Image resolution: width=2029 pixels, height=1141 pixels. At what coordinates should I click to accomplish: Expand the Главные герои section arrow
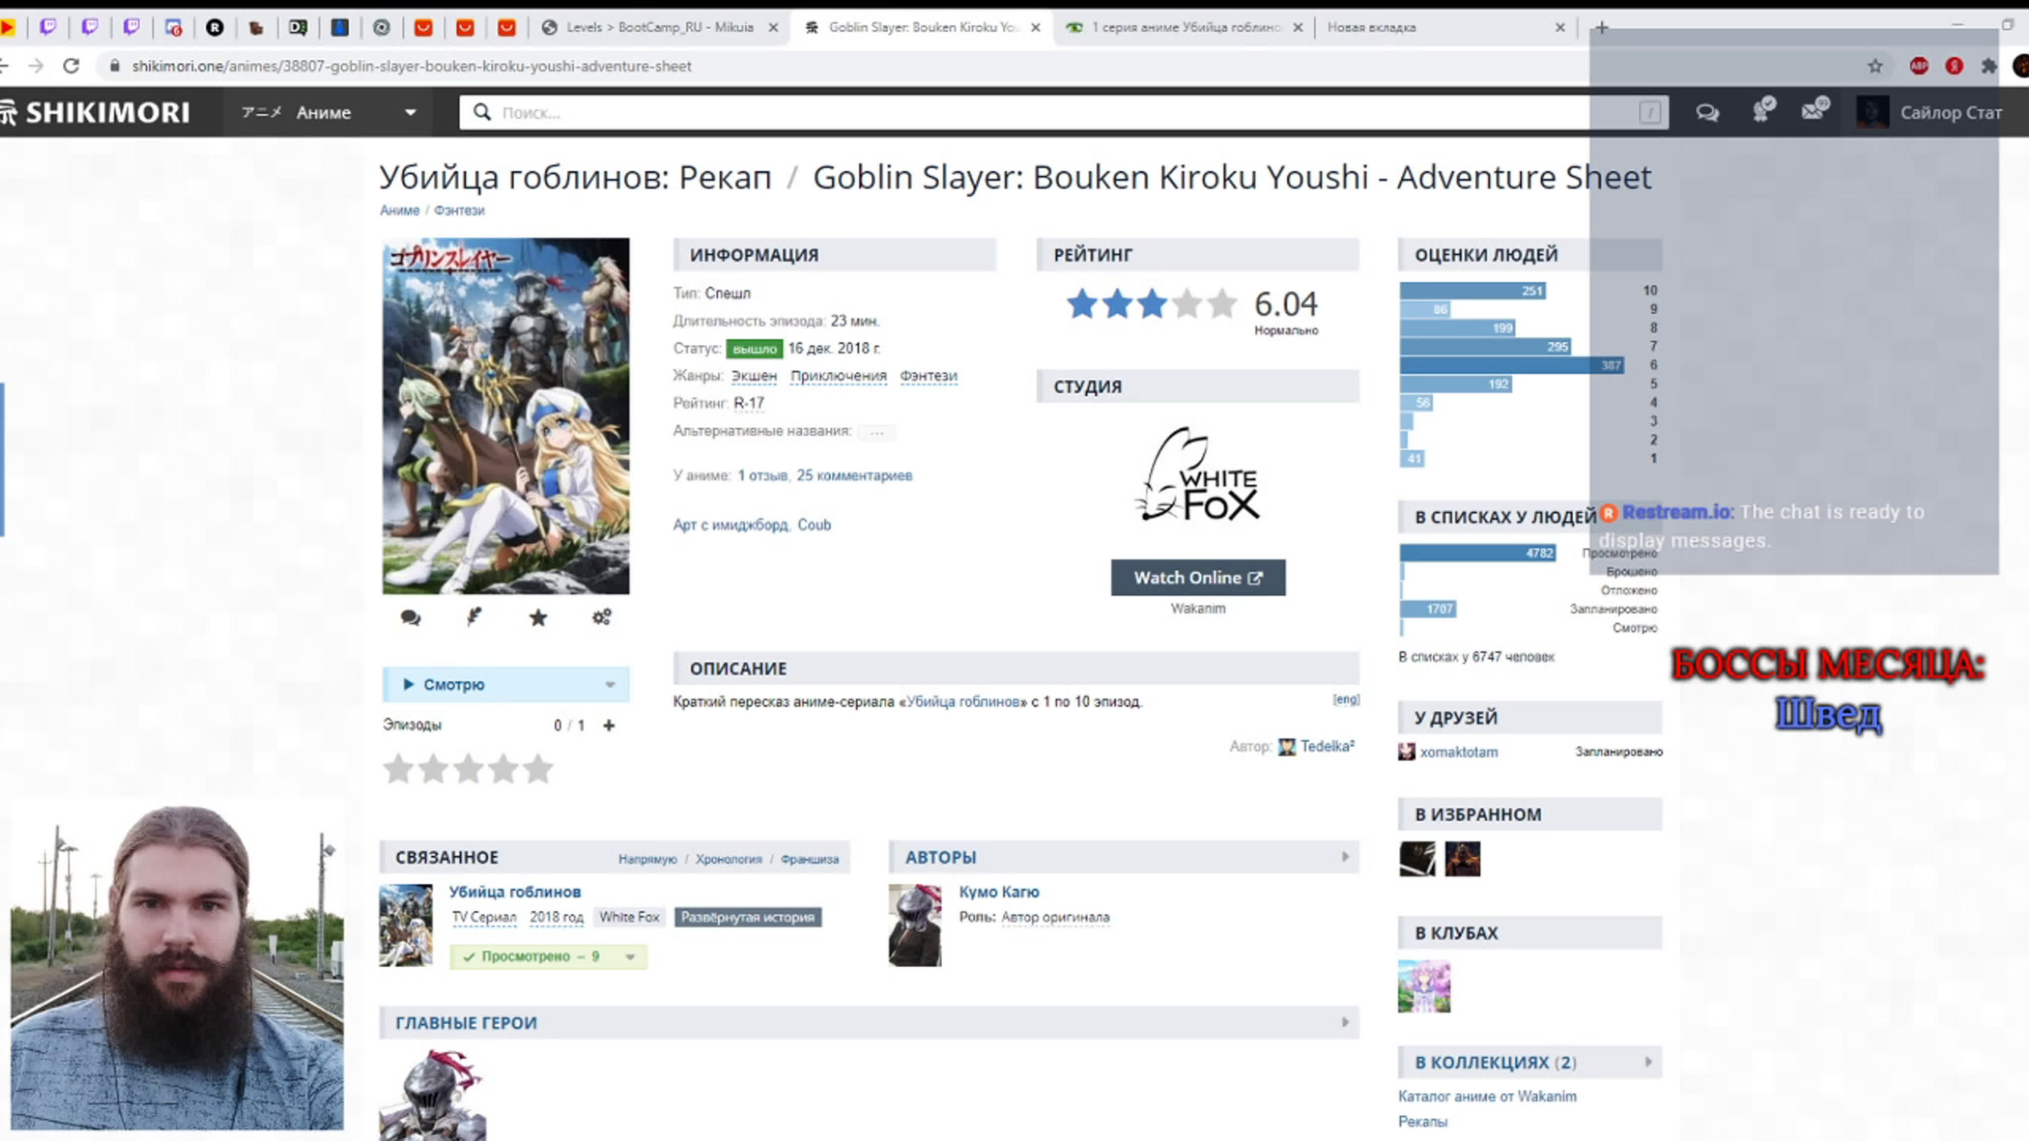(x=1345, y=1022)
